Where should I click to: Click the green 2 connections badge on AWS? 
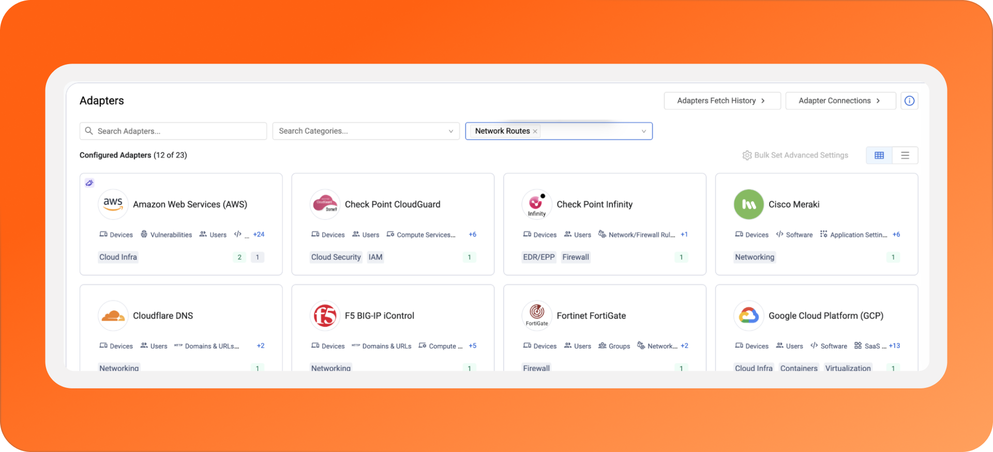point(239,257)
